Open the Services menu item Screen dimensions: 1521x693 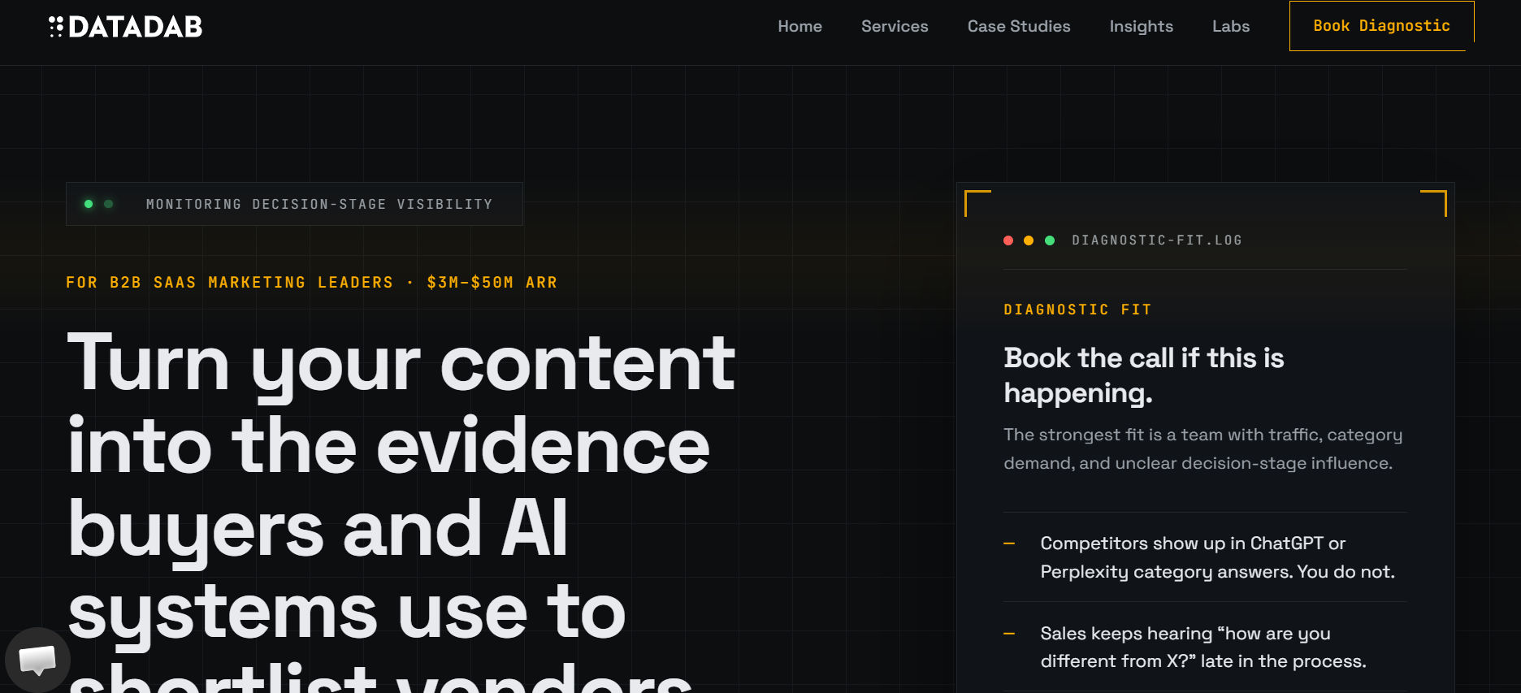[x=895, y=26]
